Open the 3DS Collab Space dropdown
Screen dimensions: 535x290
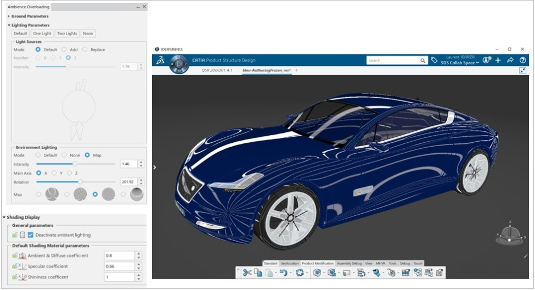click(x=459, y=63)
